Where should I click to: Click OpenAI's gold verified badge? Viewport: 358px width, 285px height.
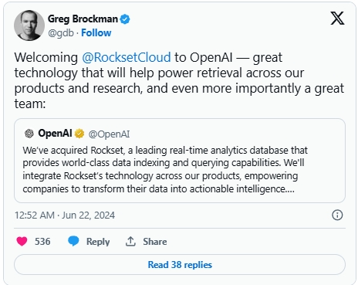click(x=79, y=134)
